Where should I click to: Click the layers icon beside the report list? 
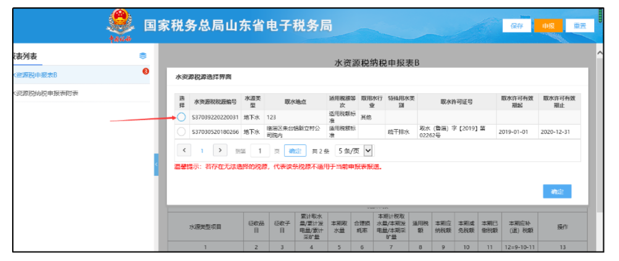[x=142, y=56]
